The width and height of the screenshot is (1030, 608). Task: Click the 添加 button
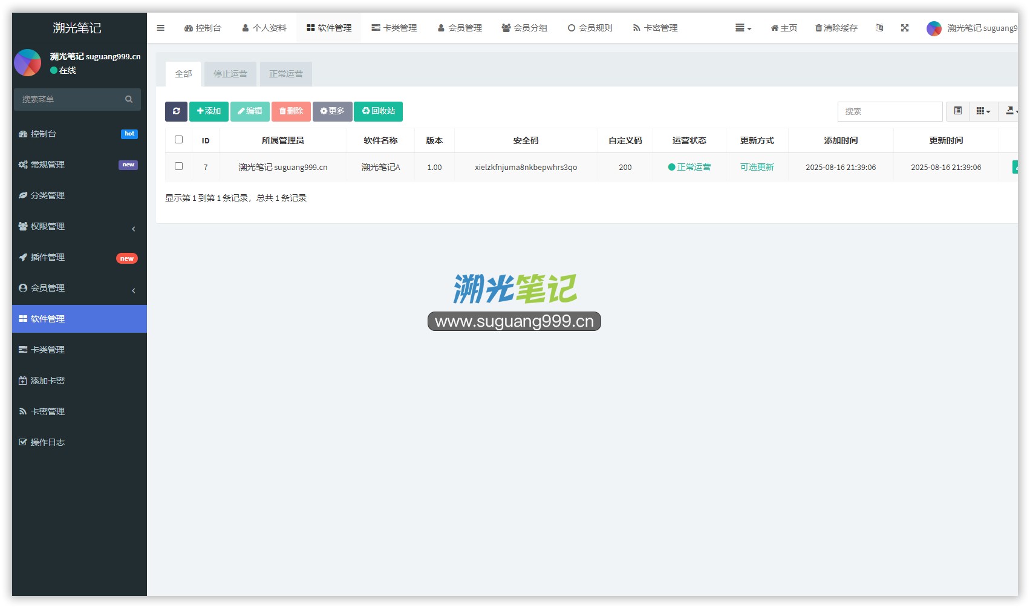point(209,111)
